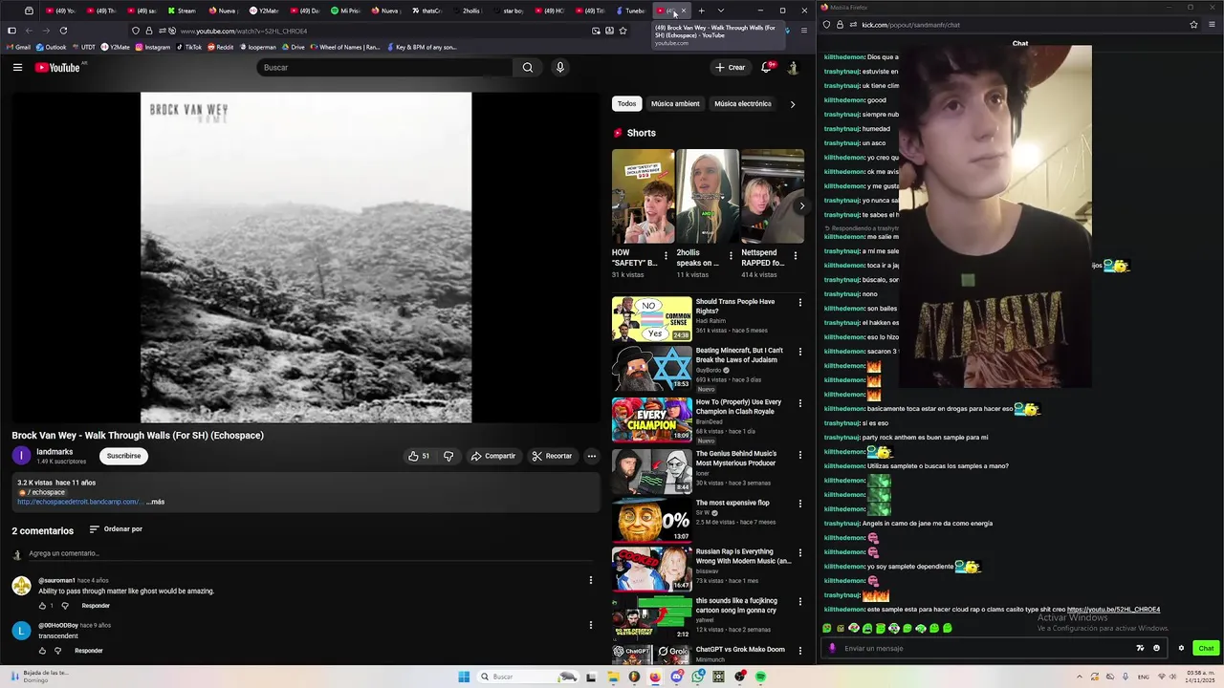The height and width of the screenshot is (688, 1224).
Task: Switch to the 'Tunebat' browser tab
Action: point(631,11)
